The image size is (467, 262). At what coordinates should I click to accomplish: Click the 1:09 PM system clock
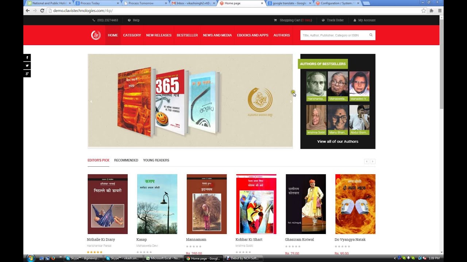pyautogui.click(x=434, y=258)
